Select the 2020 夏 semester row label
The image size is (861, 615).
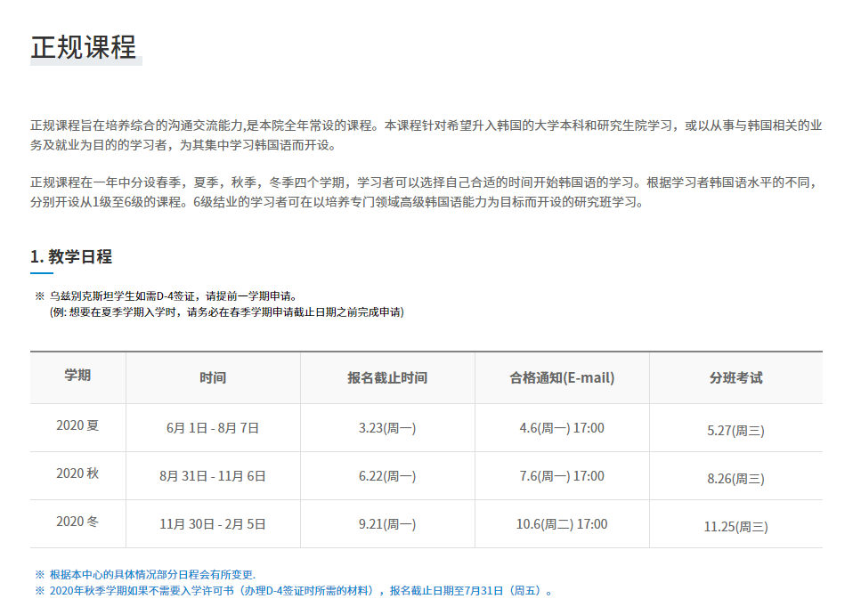click(77, 425)
